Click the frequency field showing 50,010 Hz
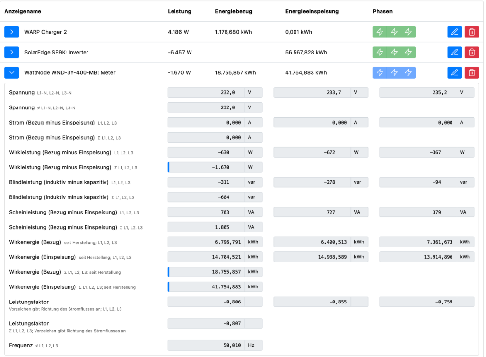Image resolution: width=486 pixels, height=357 pixels. [x=207, y=345]
